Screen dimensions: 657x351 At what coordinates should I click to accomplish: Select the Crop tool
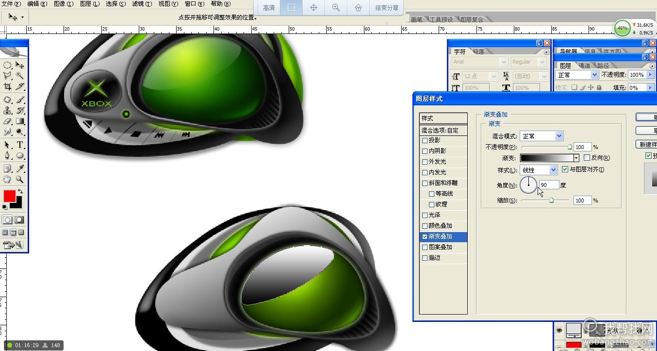7,86
